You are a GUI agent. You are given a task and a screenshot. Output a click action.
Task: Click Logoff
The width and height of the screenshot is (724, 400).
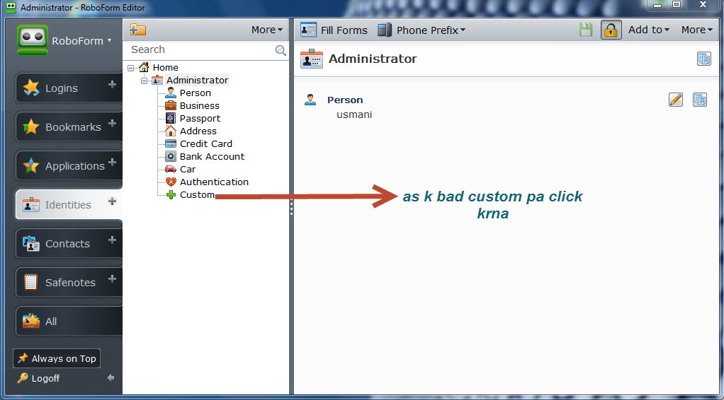click(39, 378)
